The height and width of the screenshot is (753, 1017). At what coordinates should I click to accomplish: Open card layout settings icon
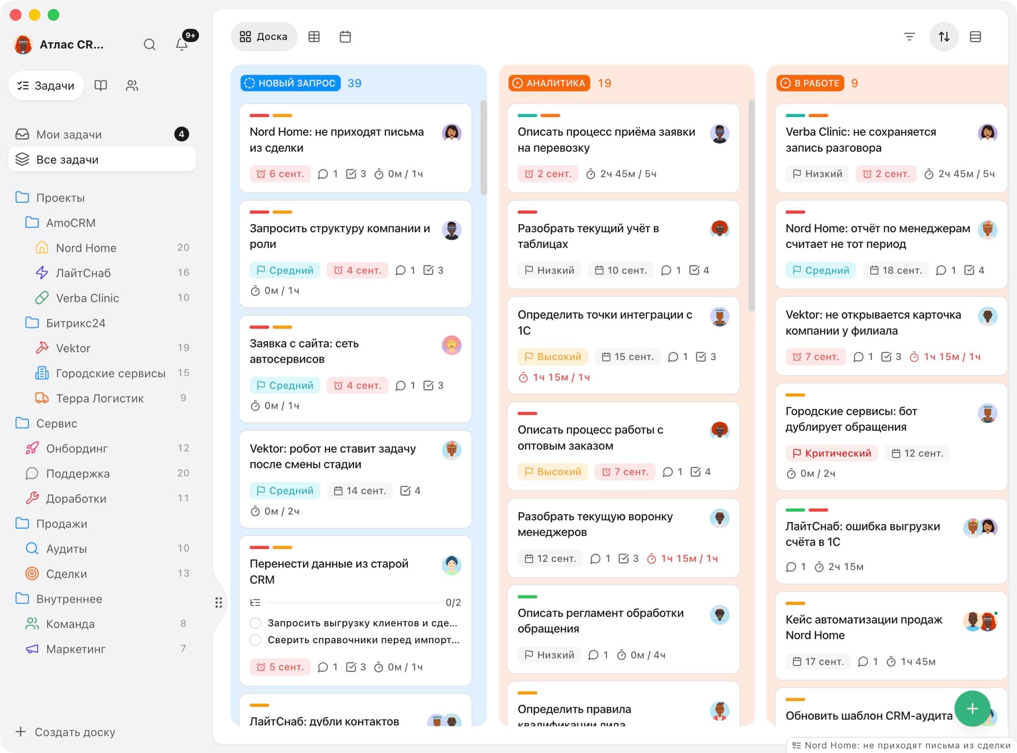point(975,37)
